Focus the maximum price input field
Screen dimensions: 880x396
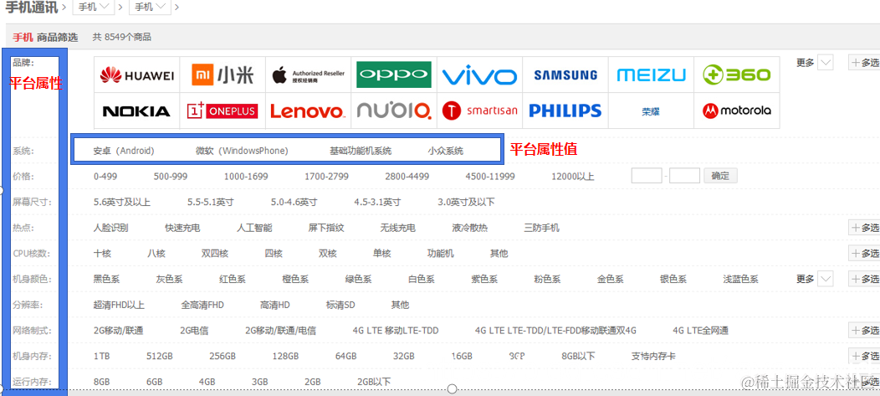(x=685, y=176)
